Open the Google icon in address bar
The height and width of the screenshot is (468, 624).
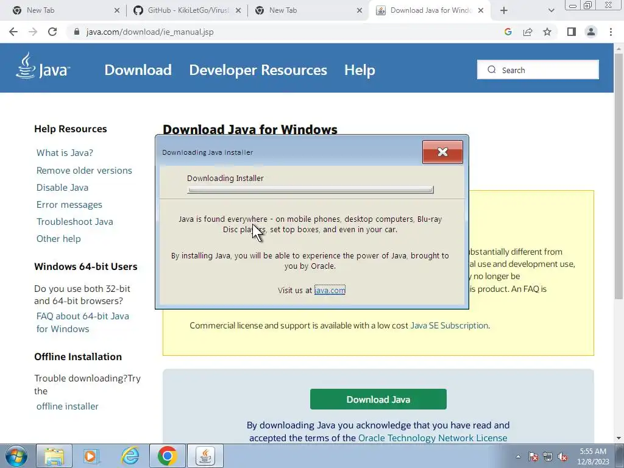(508, 32)
